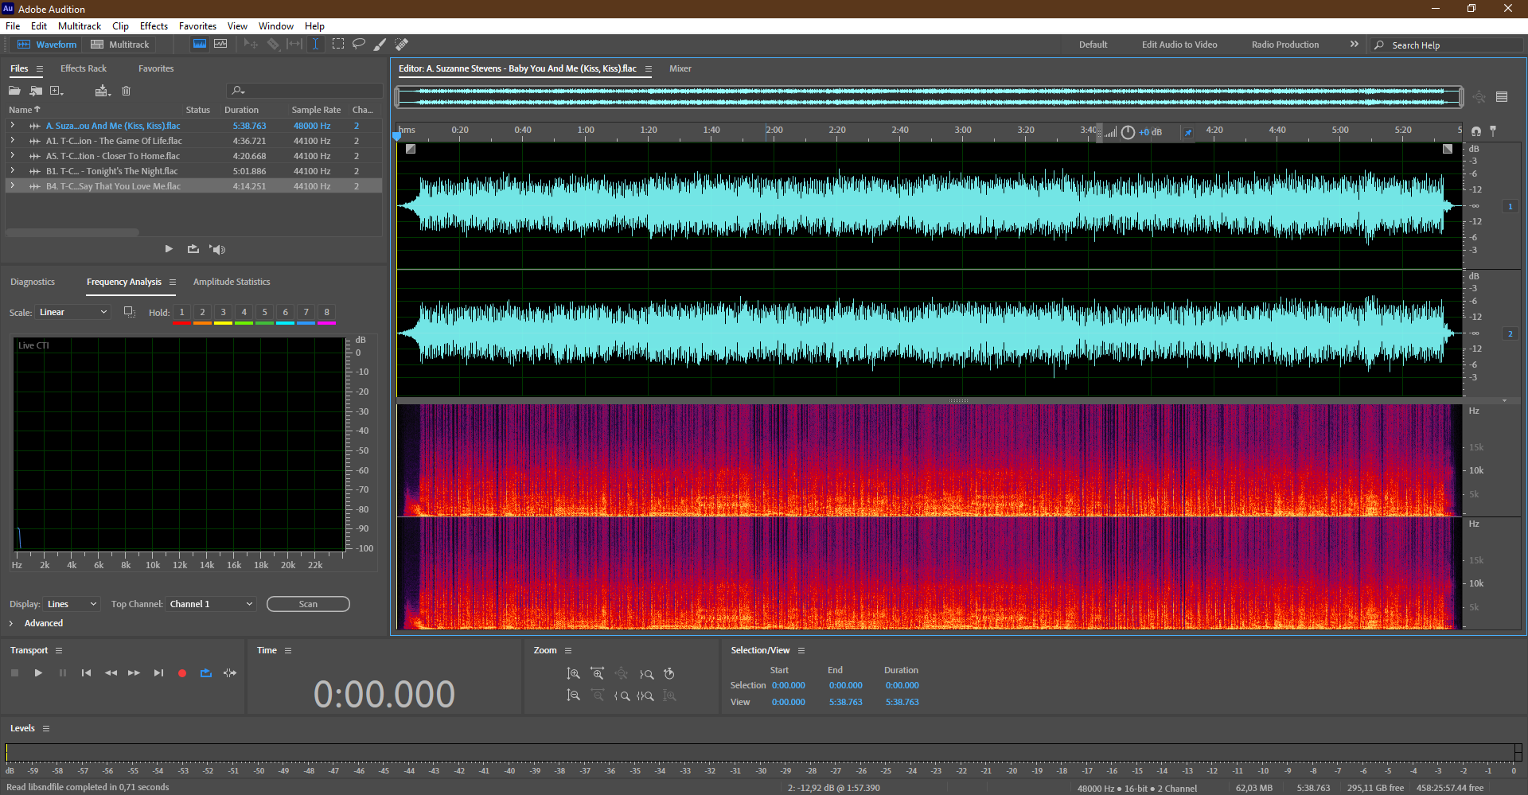Toggle channel 1 enable button
The image size is (1528, 795).
pyautogui.click(x=1510, y=206)
